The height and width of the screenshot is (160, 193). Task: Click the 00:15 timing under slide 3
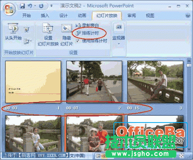[133, 108]
